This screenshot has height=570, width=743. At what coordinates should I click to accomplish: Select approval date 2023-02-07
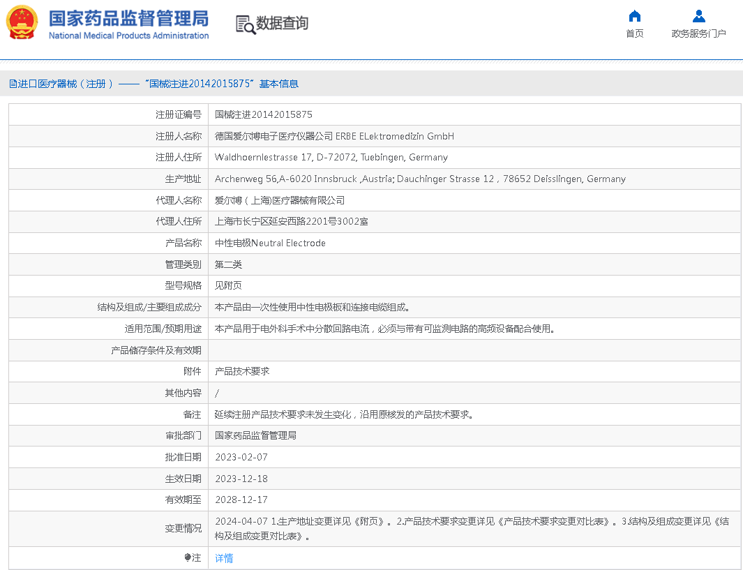(241, 457)
